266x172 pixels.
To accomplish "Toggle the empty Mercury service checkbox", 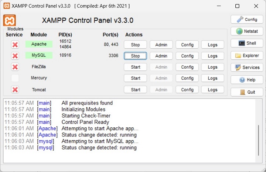I will 15,78.
